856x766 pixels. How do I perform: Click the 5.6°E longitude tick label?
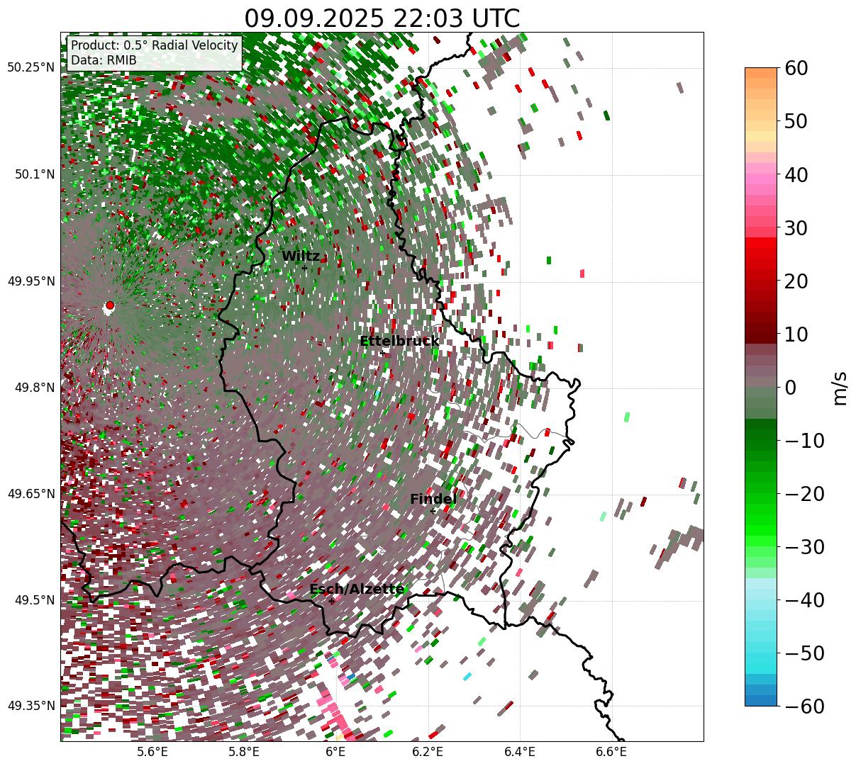(152, 753)
